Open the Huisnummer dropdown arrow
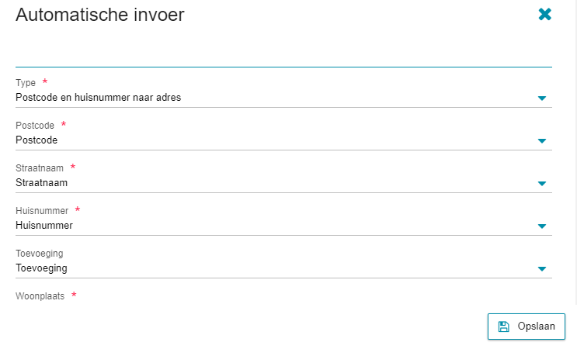This screenshot has width=577, height=349. [542, 226]
